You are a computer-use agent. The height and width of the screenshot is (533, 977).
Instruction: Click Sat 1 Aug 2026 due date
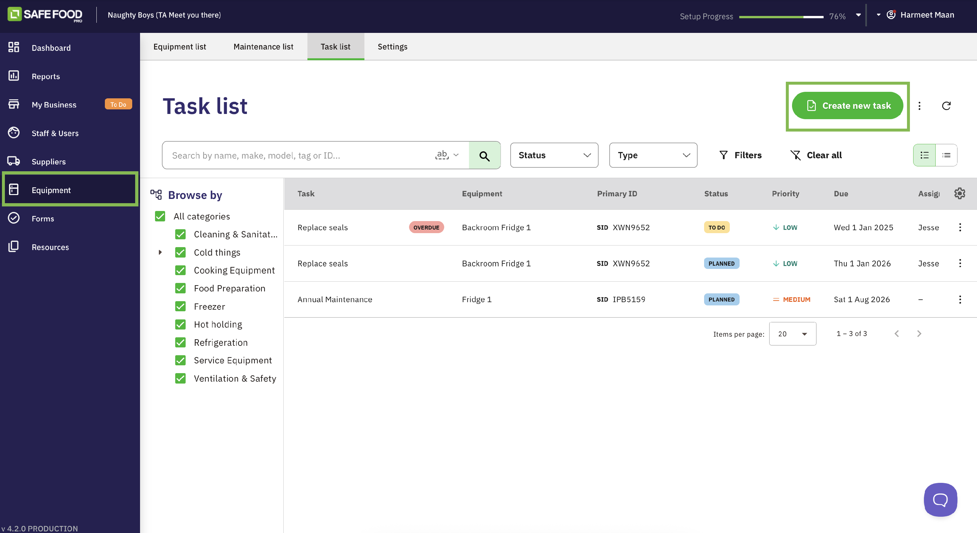click(862, 300)
